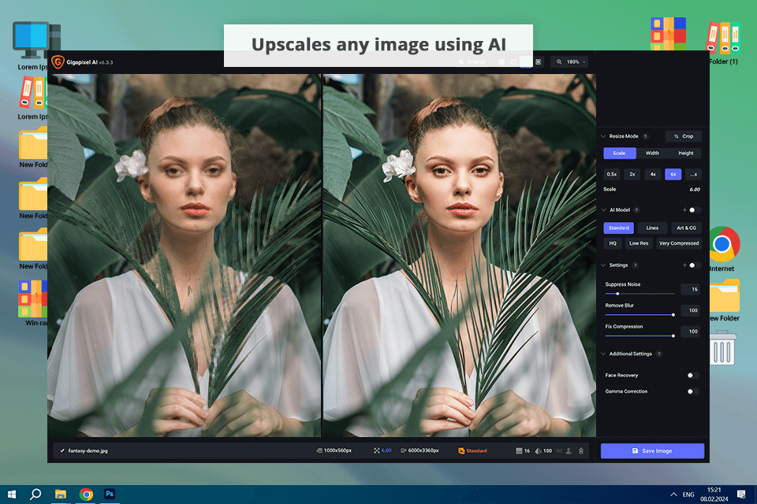Viewport: 757px width, 504px height.
Task: Click the Gigapixel AI logo icon
Action: (x=58, y=62)
